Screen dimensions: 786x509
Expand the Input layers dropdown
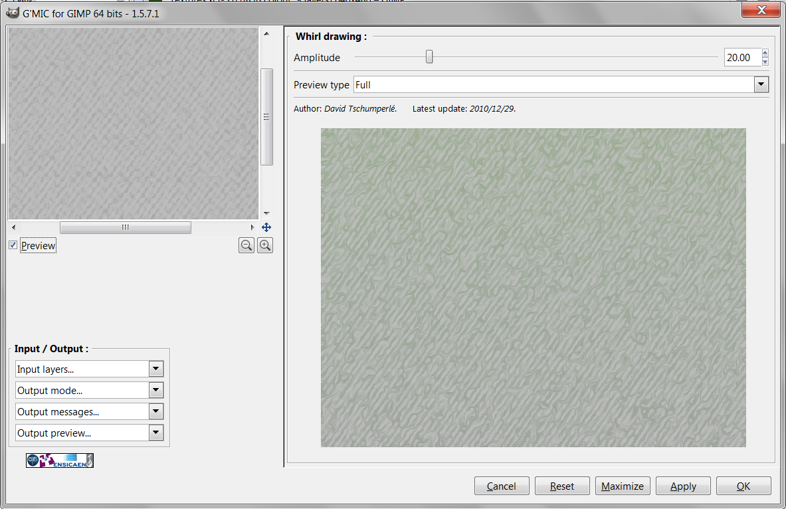tap(155, 369)
